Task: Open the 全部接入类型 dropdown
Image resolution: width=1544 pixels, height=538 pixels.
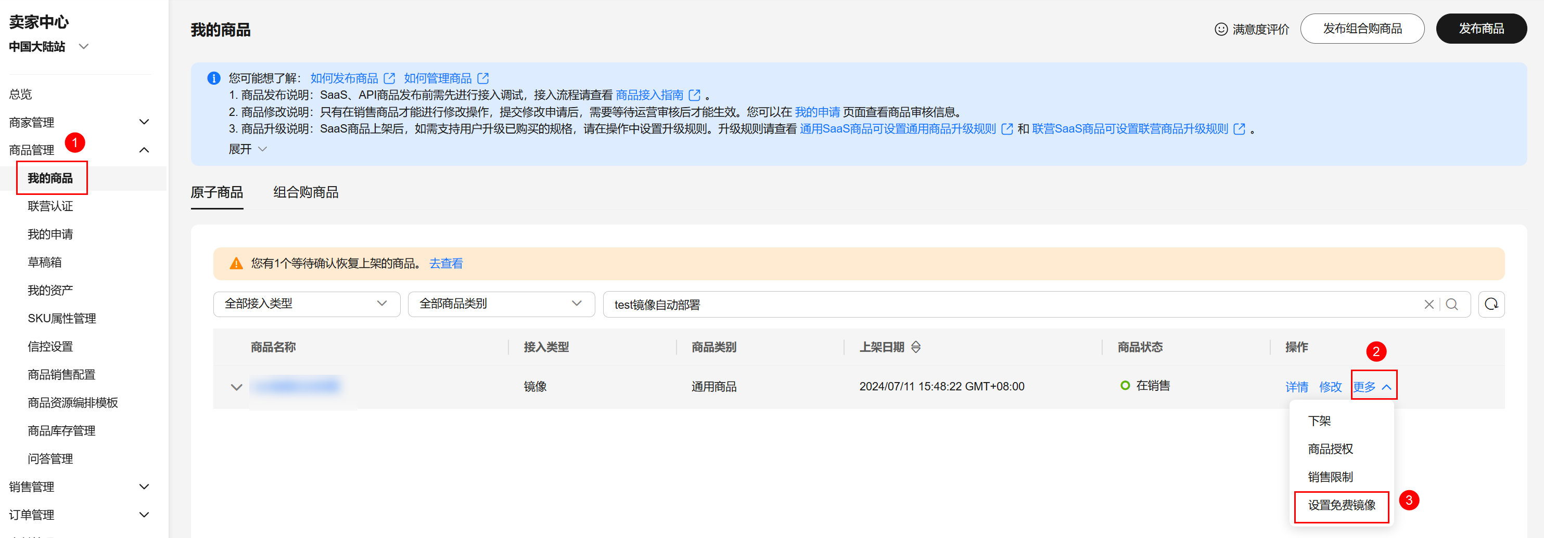Action: click(x=307, y=304)
